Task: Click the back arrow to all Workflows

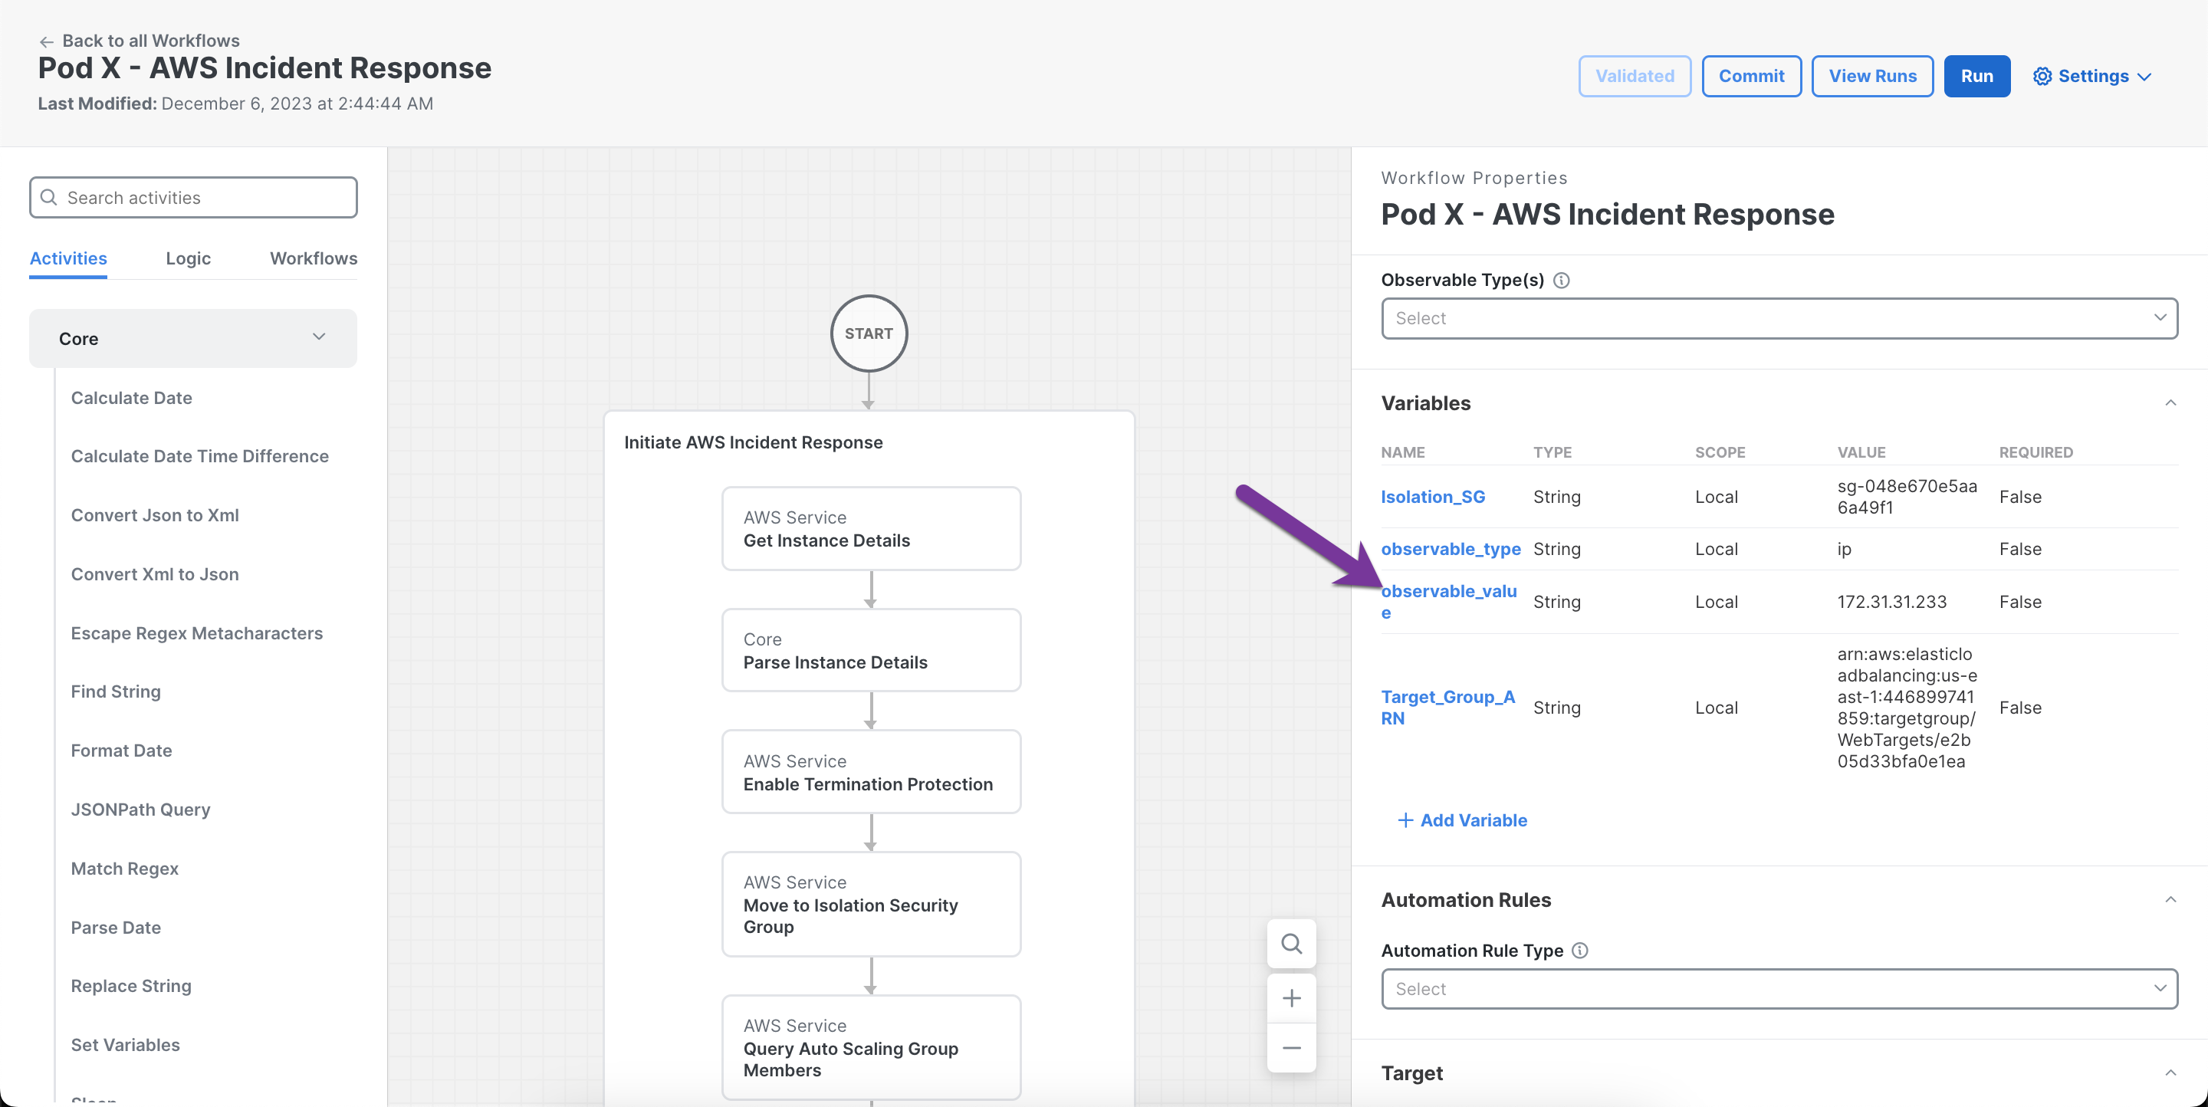Action: tap(46, 41)
